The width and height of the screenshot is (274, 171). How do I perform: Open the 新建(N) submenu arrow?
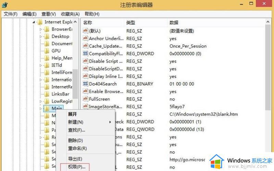click(110, 122)
